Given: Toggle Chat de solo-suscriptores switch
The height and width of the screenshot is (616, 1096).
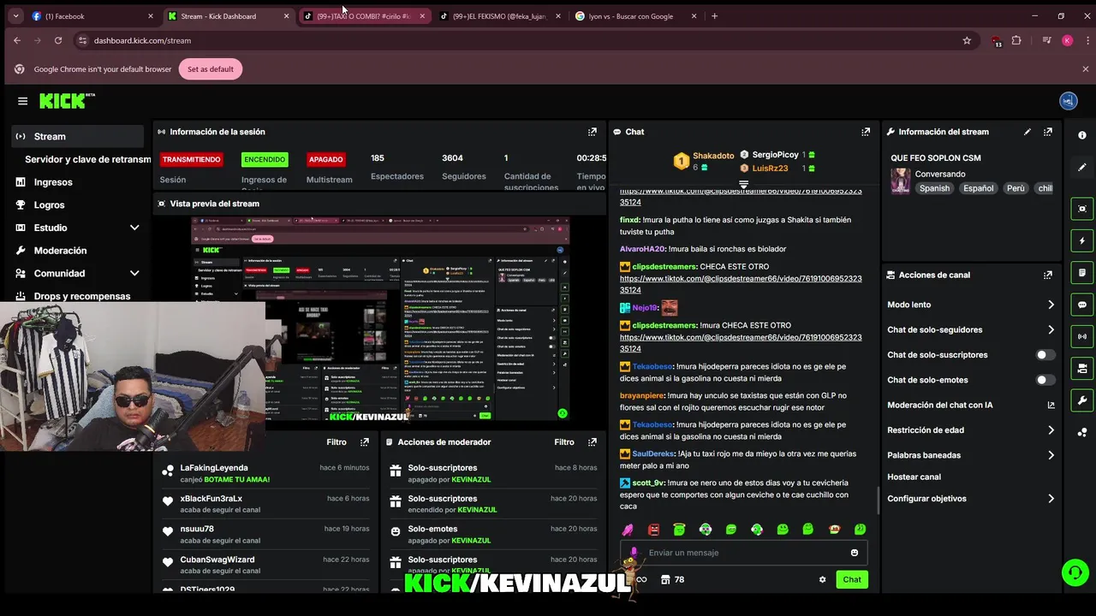Looking at the screenshot, I should coord(1045,354).
